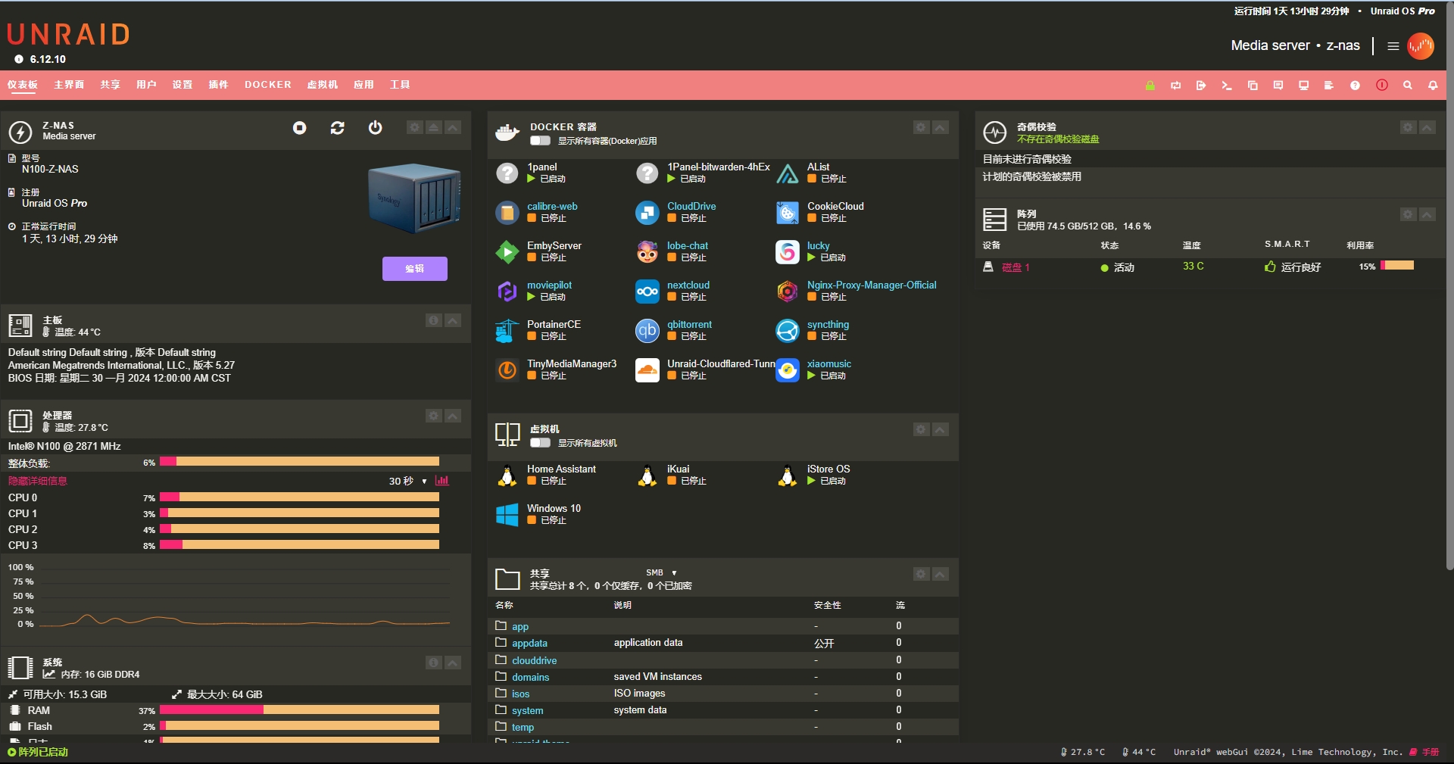Click the RAM usage bar
The height and width of the screenshot is (764, 1454).
click(299, 710)
